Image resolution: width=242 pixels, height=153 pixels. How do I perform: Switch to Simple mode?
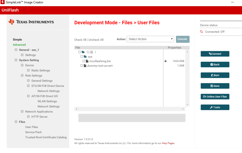click(17, 40)
